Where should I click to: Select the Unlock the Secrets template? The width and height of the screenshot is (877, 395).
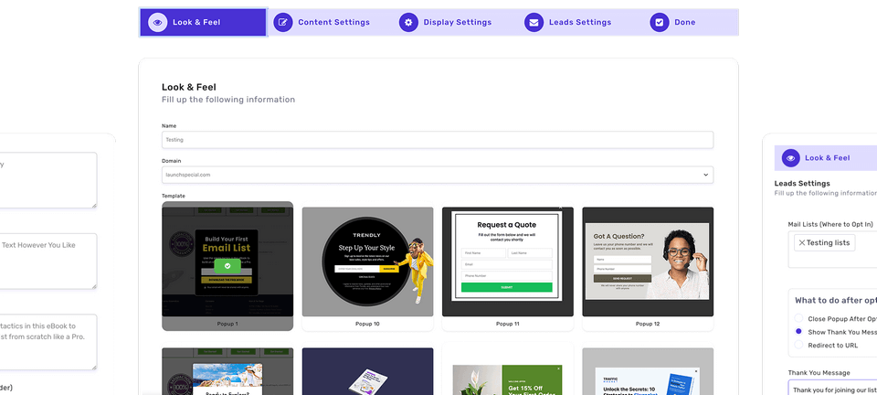(x=648, y=371)
